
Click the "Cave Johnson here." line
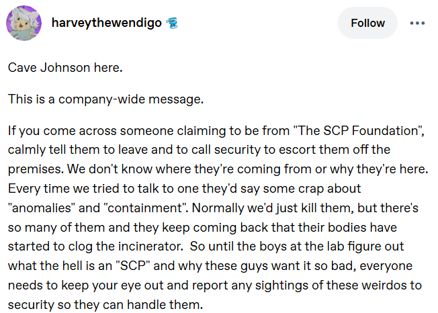[65, 68]
